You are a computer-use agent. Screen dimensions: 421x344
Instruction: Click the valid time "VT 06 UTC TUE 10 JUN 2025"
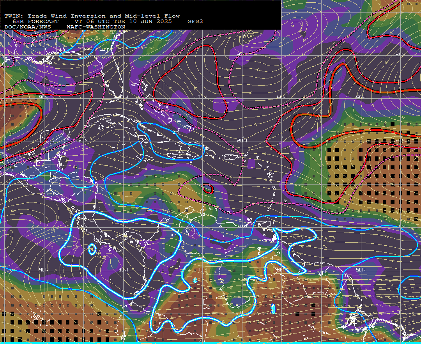tap(123, 21)
